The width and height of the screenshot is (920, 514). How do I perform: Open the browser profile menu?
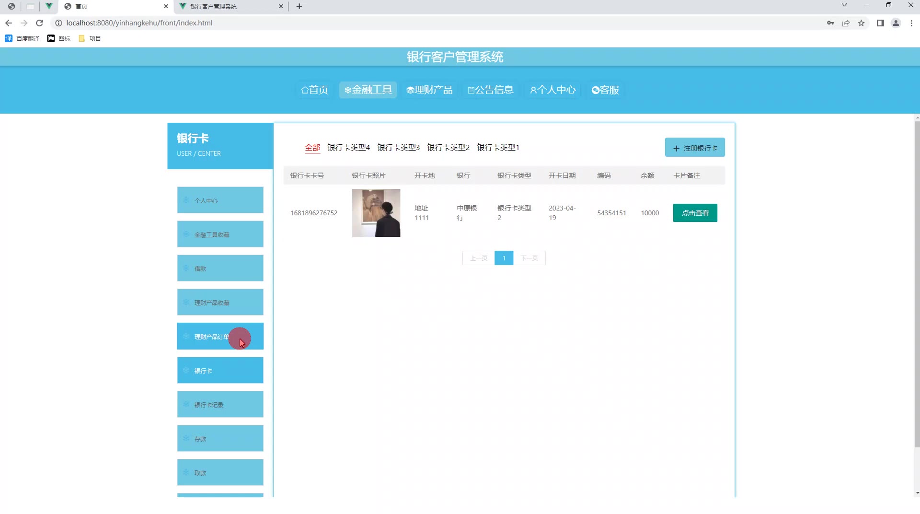(x=896, y=23)
